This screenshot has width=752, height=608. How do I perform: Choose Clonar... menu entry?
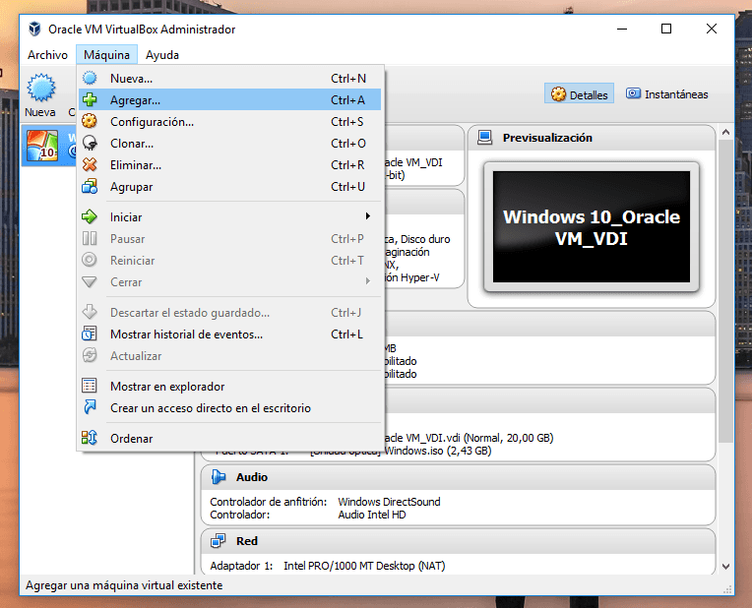(230, 143)
